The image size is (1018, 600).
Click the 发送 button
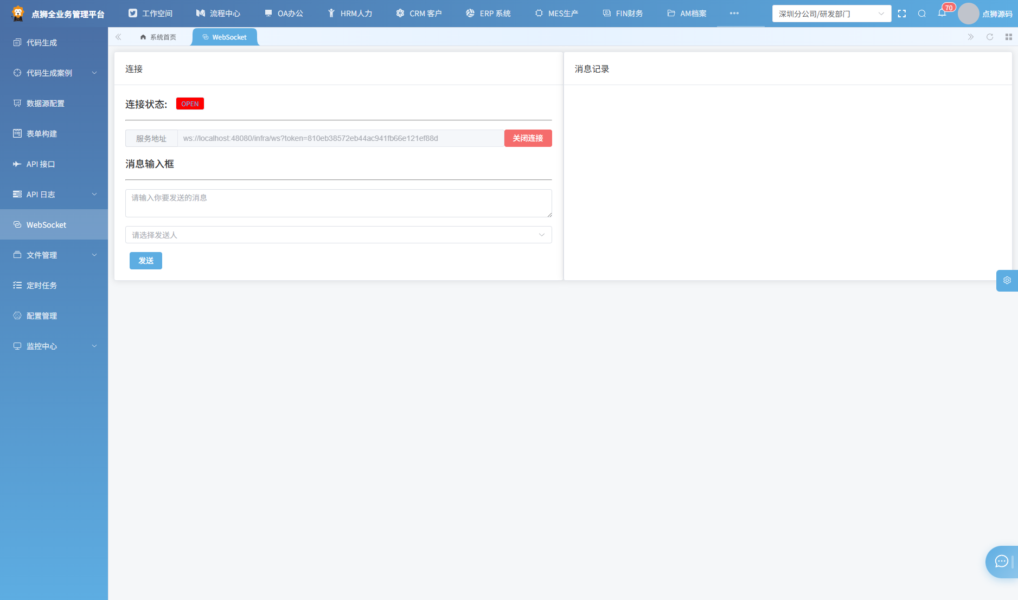pos(146,261)
